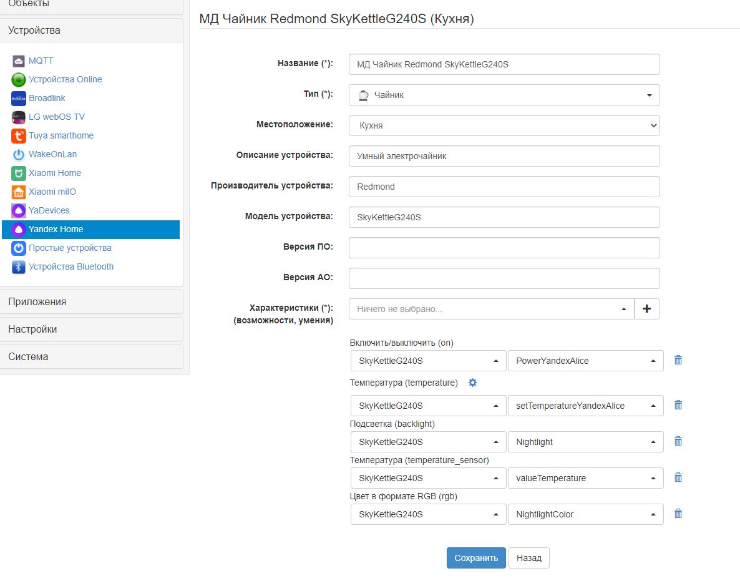
Task: Click the Версия ПО input field
Action: [504, 248]
